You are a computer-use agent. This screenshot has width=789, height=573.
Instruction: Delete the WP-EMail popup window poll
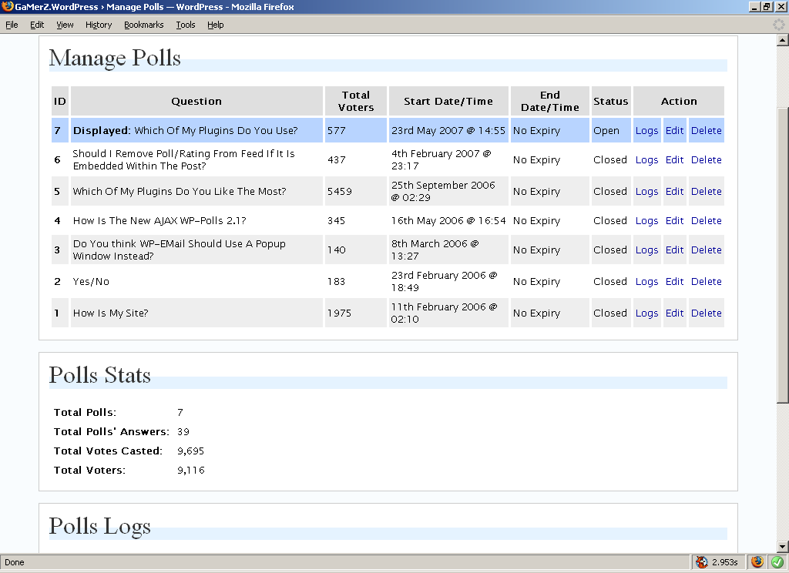(706, 250)
